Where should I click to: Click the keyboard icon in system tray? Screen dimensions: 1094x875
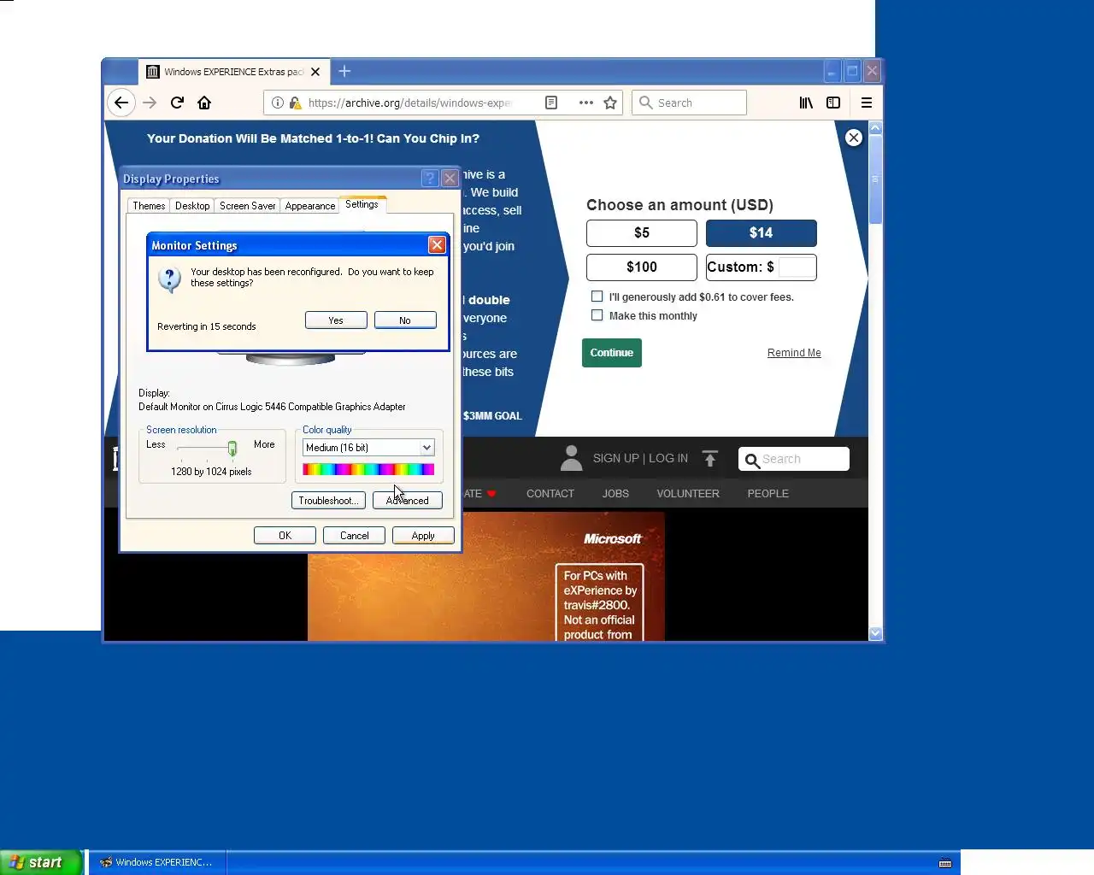(945, 863)
